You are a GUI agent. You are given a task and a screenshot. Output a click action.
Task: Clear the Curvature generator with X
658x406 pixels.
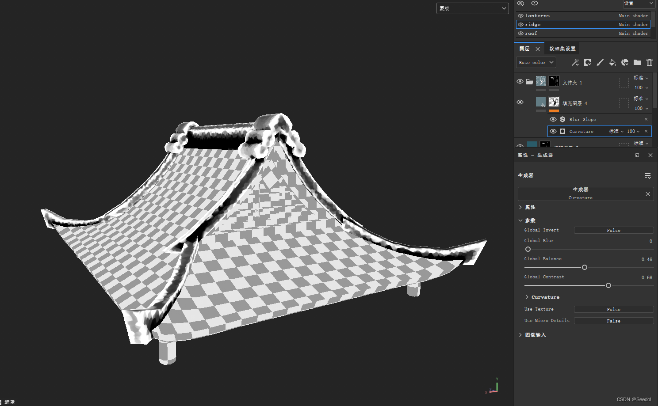(648, 194)
